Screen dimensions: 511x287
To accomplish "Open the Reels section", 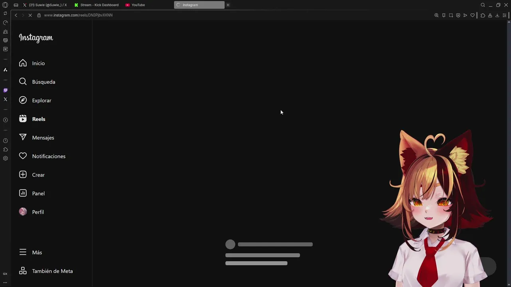I will click(x=38, y=119).
